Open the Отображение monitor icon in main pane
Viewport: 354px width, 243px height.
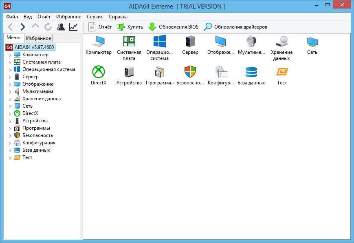click(x=220, y=42)
